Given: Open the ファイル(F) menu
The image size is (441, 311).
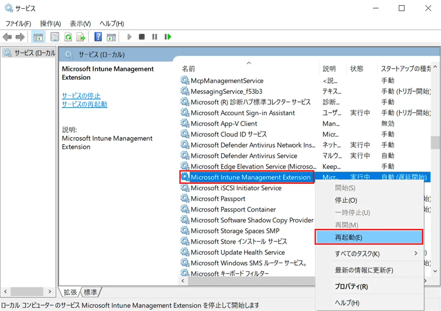Looking at the screenshot, I should [x=18, y=24].
